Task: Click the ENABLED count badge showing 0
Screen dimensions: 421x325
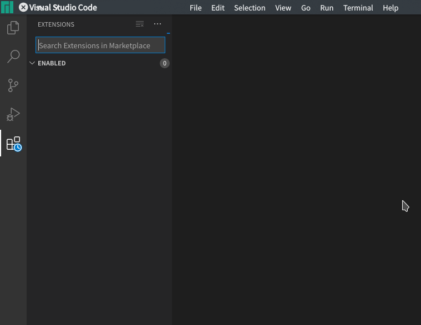Action: (x=165, y=63)
